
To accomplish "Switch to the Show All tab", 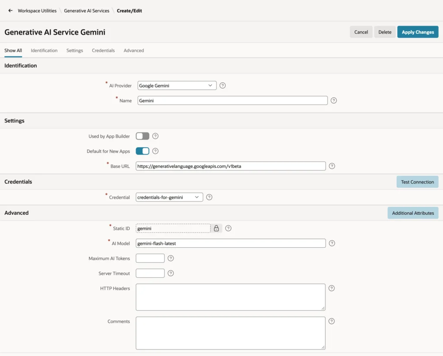I will [13, 50].
